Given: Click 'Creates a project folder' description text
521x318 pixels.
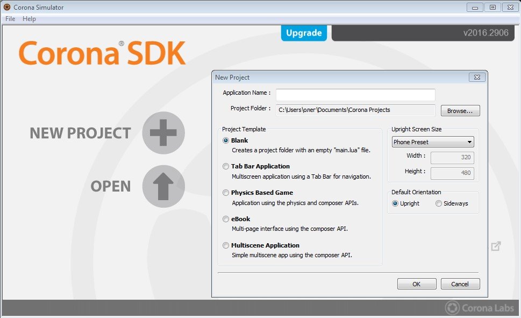Looking at the screenshot, I should coord(301,150).
